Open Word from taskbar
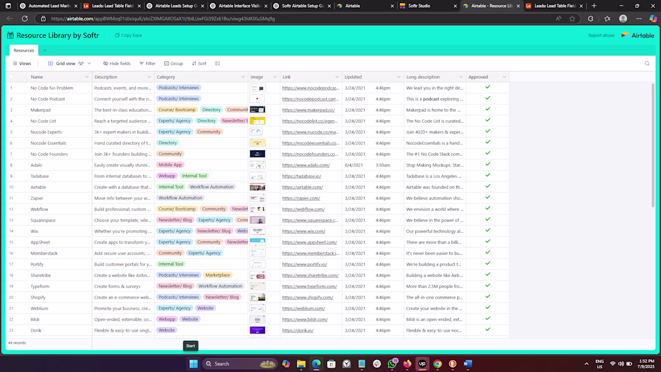The image size is (661, 372). tap(468, 364)
